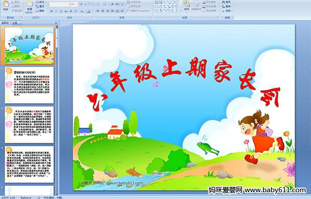Switch to the Outline tab in side pane

[15, 23]
